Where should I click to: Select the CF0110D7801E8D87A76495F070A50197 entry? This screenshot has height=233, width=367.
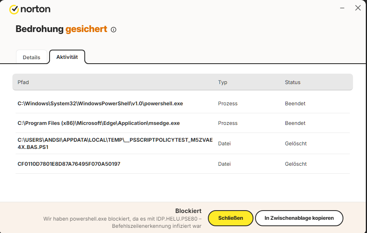[69, 164]
